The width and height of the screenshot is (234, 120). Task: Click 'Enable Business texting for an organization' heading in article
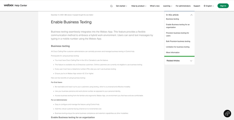click(73, 117)
